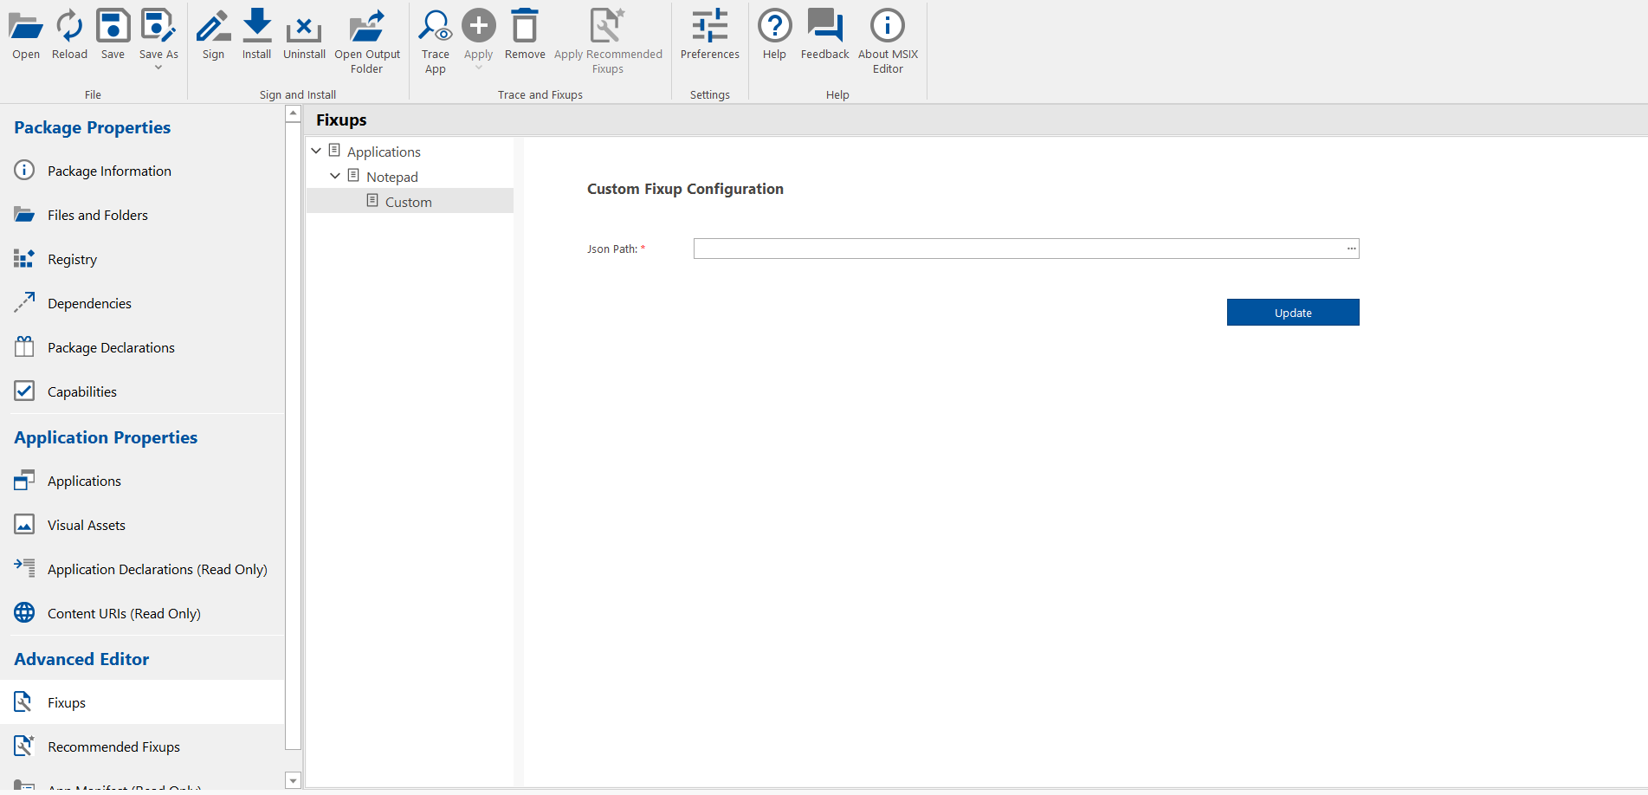
Task: Open the Registry page
Action: pyautogui.click(x=72, y=259)
